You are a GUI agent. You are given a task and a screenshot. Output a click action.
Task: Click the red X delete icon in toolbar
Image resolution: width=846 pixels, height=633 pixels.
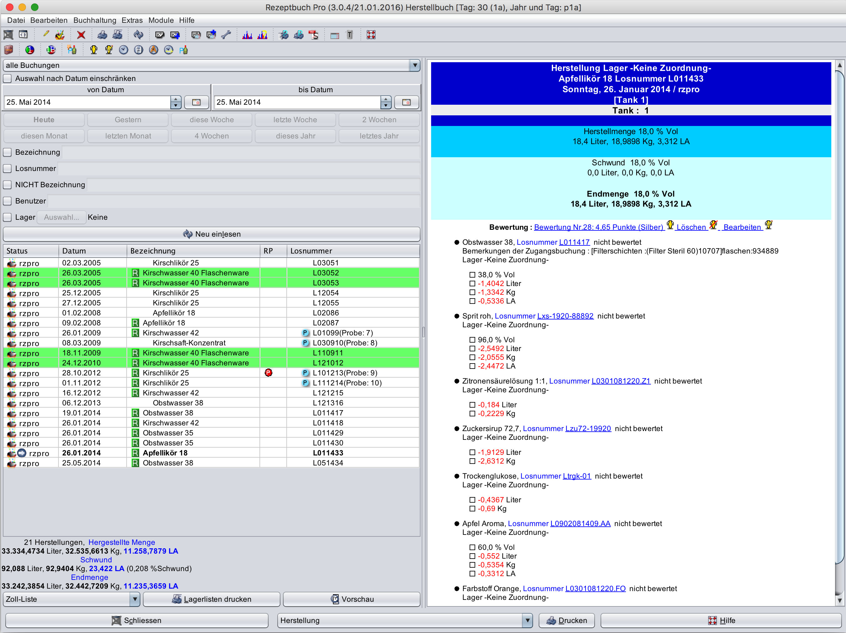pyautogui.click(x=81, y=35)
